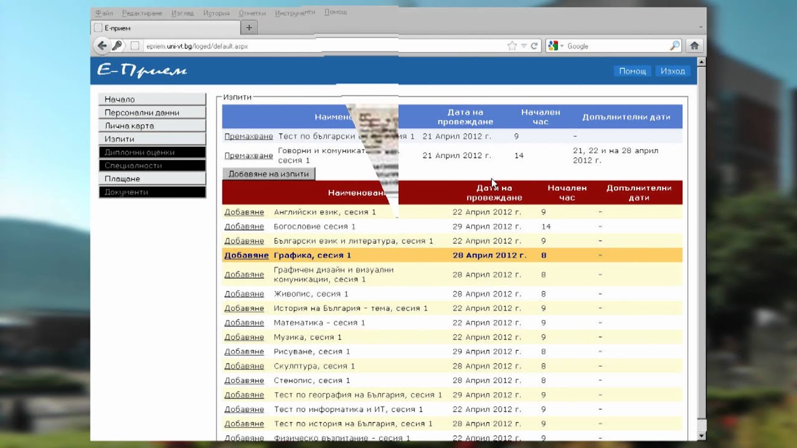Viewport: 797px width, 448px height.
Task: Click Добавяне на изпити button
Action: [268, 174]
